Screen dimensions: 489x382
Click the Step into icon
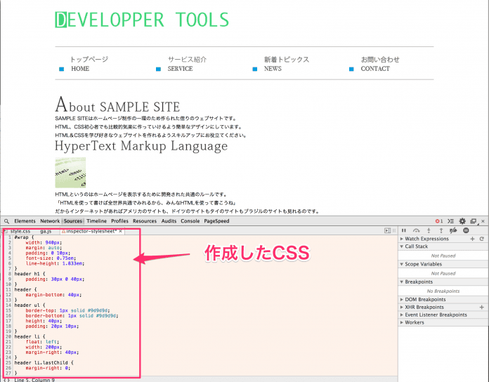(x=429, y=230)
